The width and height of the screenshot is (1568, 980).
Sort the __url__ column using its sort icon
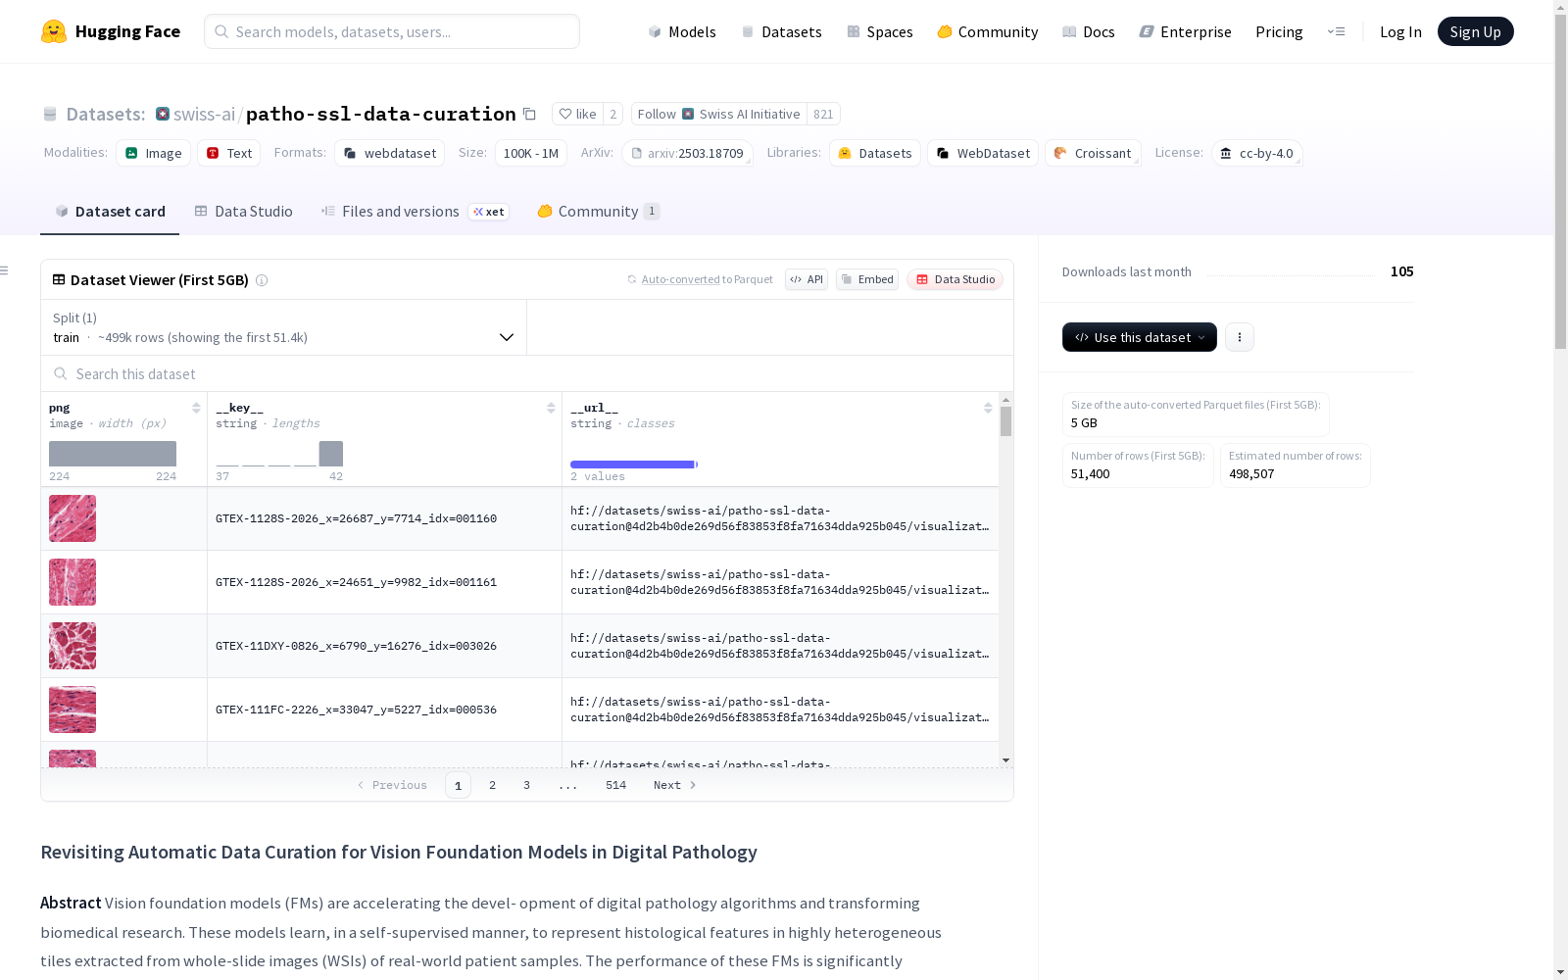pyautogui.click(x=988, y=408)
